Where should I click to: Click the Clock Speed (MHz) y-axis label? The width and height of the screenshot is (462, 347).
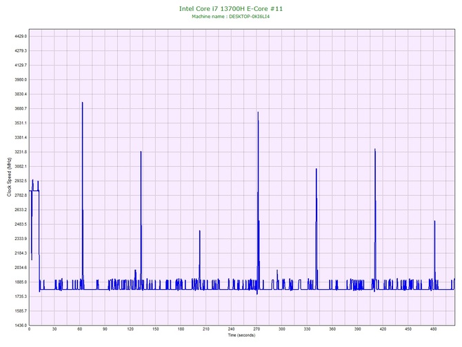(x=9, y=177)
